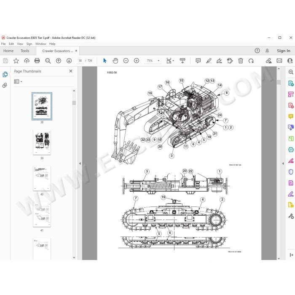Image resolution: width=295 pixels, height=295 pixels.
Task: Click thumbnail panel scroll up arrow
Action: point(74,91)
